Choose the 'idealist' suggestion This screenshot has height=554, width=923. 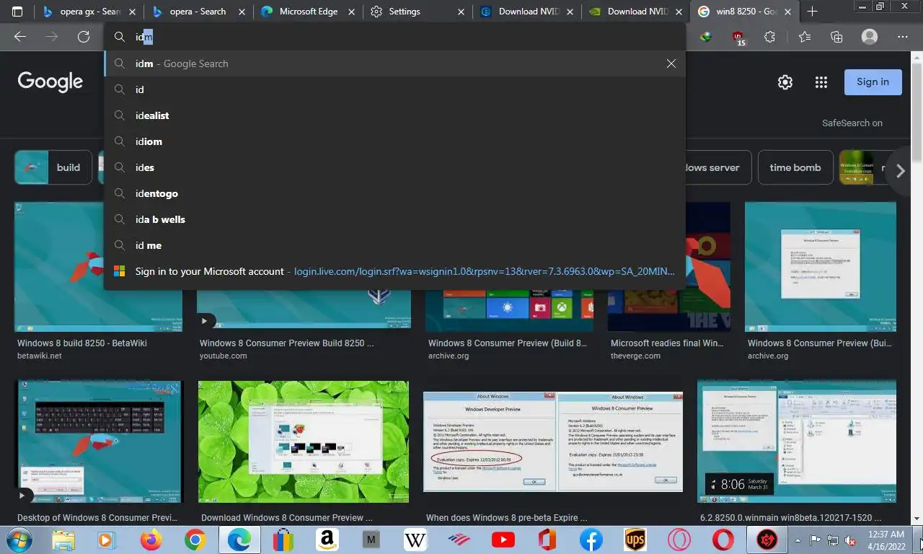(395, 115)
